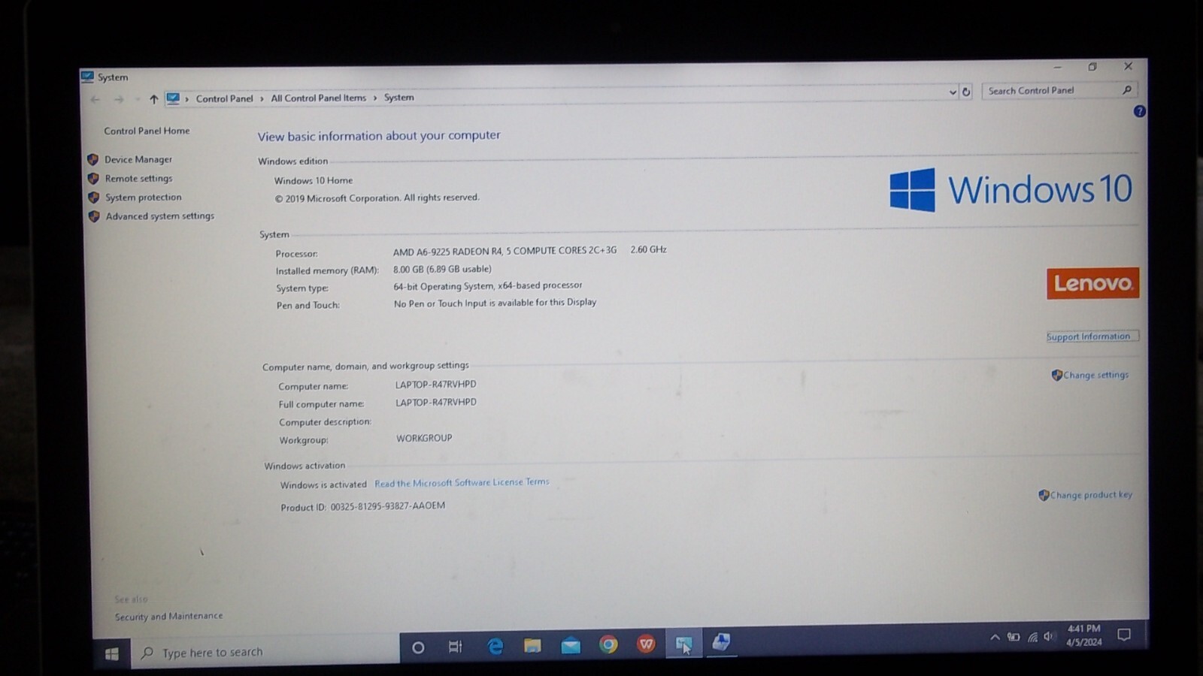The width and height of the screenshot is (1203, 676).
Task: Click the volume speaker tray icon
Action: [x=1049, y=636]
